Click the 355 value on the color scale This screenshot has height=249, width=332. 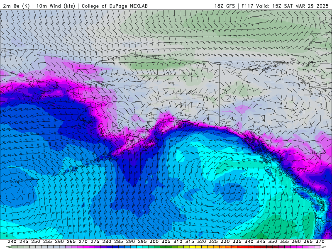(285, 242)
